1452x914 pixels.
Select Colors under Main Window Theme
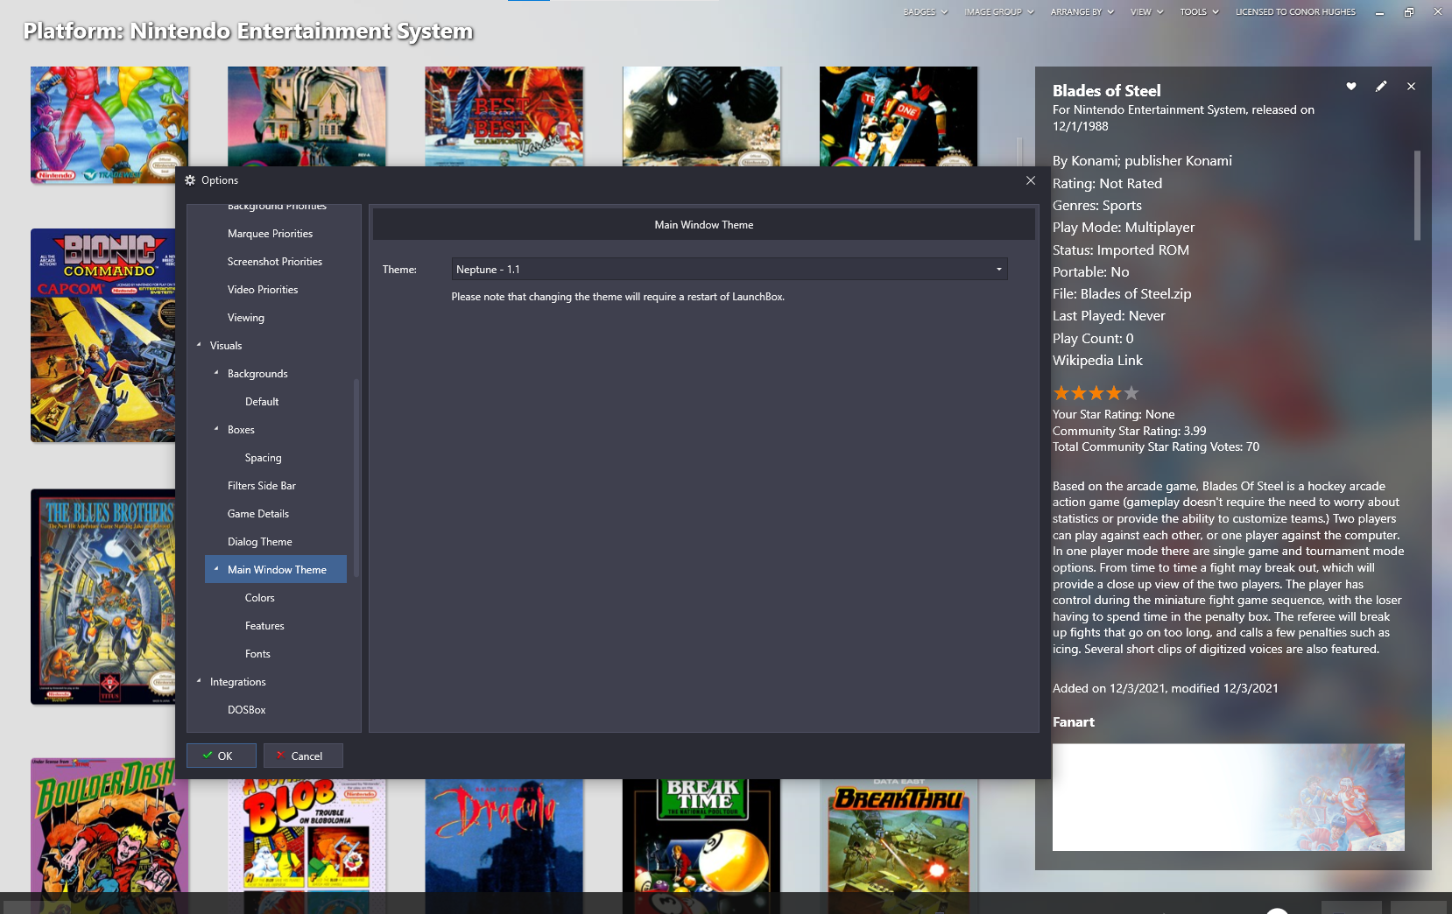click(x=260, y=598)
